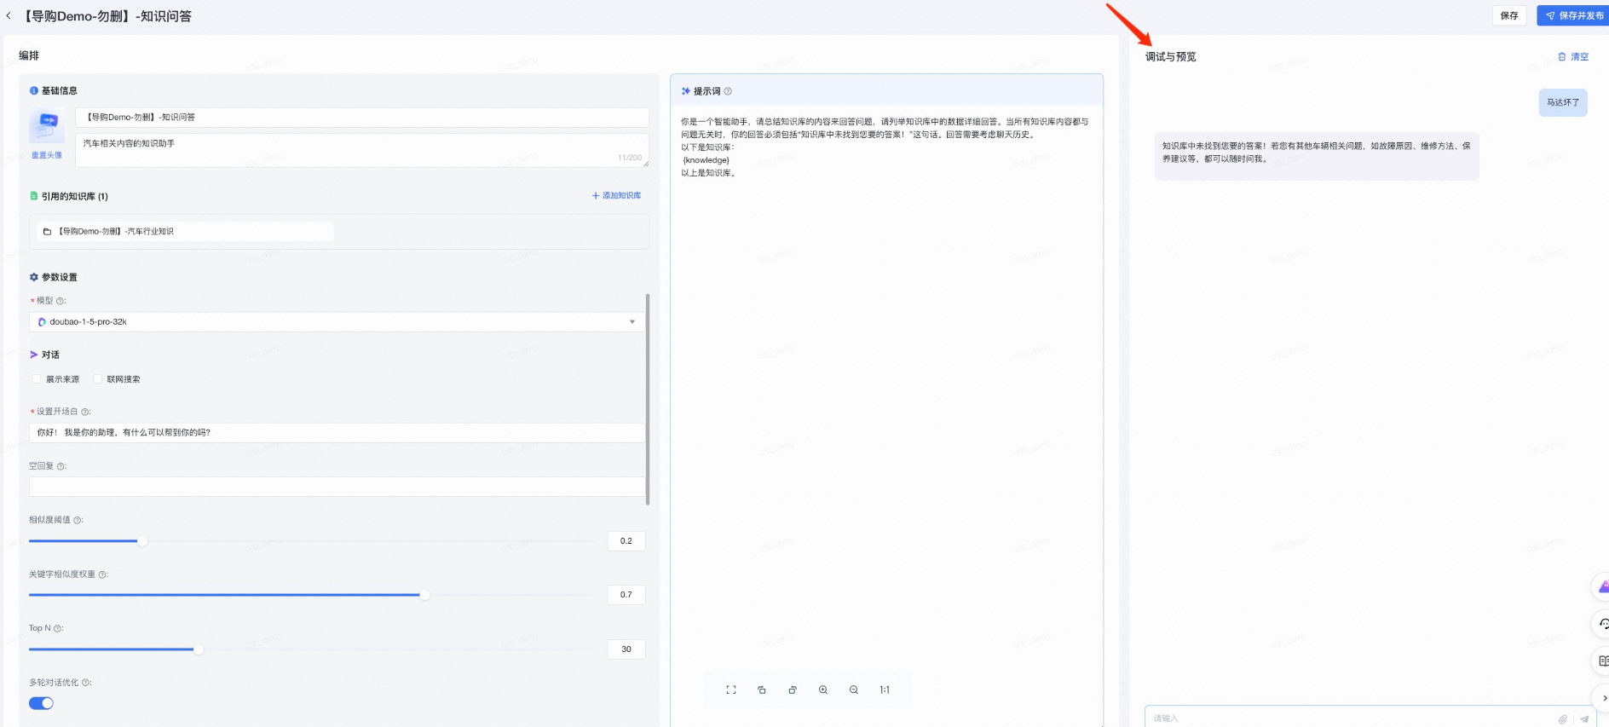The image size is (1609, 727).
Task: Click the help icon next to 设置开场白
Action: click(85, 412)
